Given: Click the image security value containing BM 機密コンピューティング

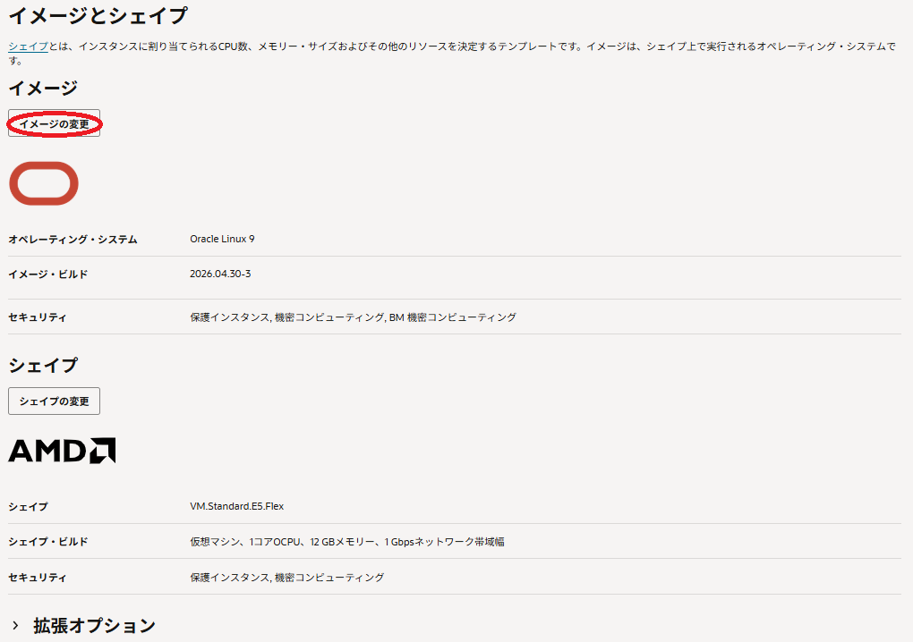Looking at the screenshot, I should [x=353, y=317].
